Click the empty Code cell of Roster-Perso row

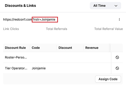coord(43,57)
